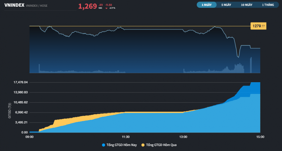Click the 09:00 time axis label
This screenshot has height=151, width=282.
tap(30, 137)
